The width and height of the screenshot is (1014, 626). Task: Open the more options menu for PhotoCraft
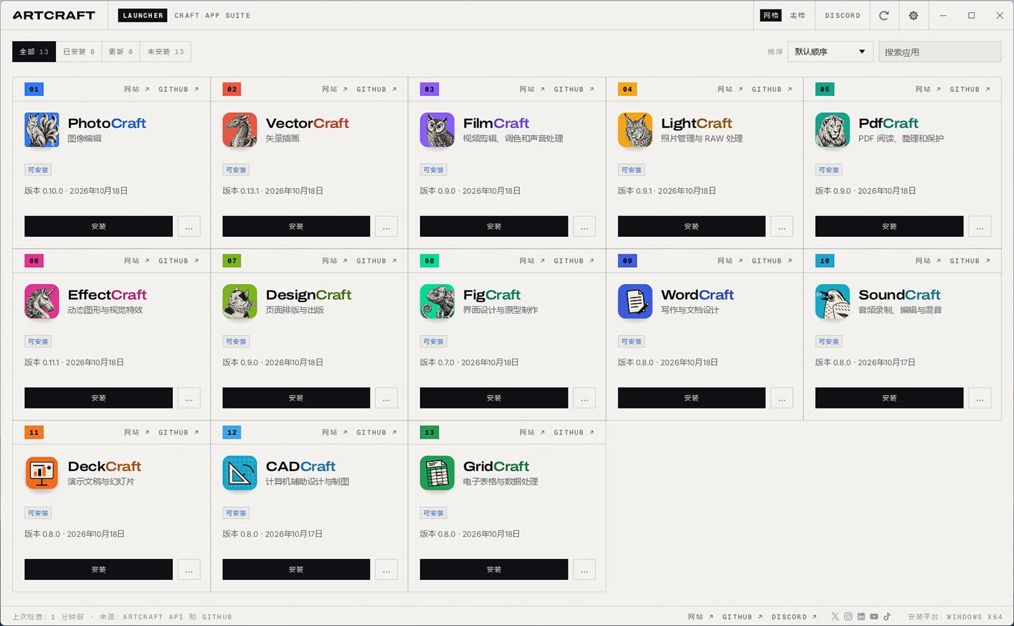[189, 226]
